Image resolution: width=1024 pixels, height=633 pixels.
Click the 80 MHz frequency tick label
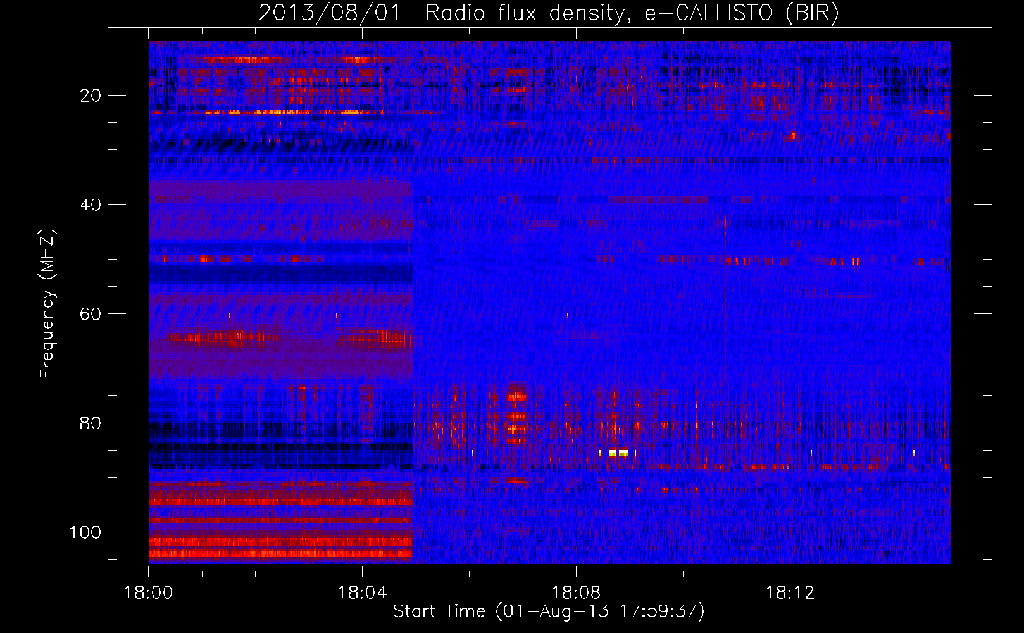[x=91, y=423]
